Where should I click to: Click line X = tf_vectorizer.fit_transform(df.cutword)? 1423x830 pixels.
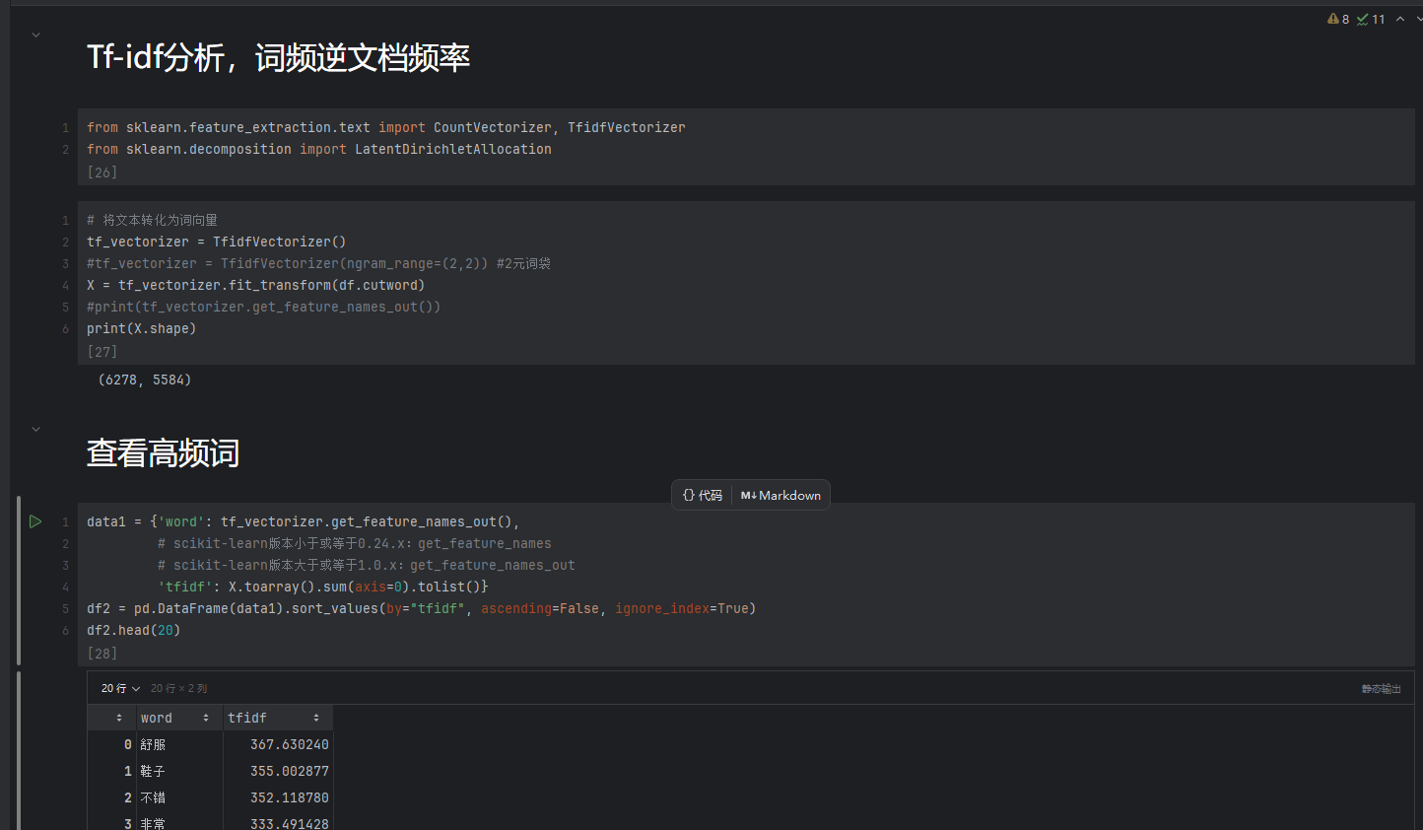(x=256, y=285)
